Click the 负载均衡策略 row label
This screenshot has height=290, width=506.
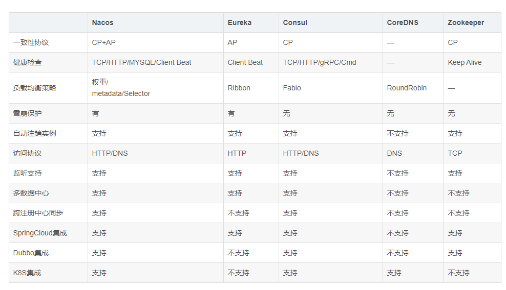(x=35, y=88)
